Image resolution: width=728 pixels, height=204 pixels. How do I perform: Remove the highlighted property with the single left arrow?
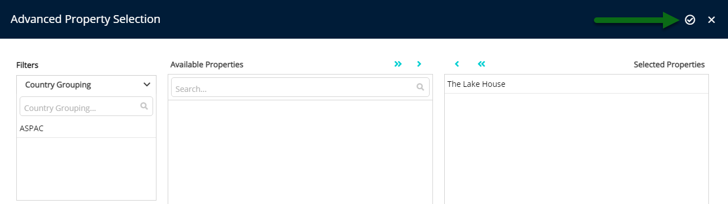pos(457,64)
